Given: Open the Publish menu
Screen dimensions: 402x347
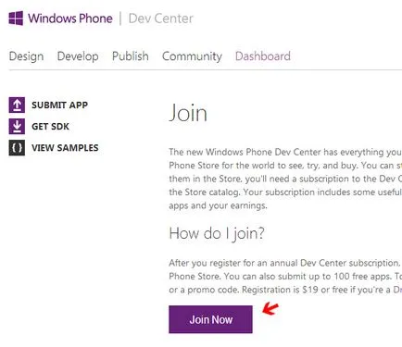Looking at the screenshot, I should (131, 56).
